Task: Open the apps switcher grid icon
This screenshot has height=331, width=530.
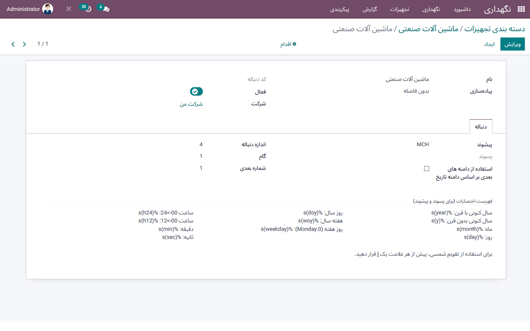Action: (x=521, y=9)
